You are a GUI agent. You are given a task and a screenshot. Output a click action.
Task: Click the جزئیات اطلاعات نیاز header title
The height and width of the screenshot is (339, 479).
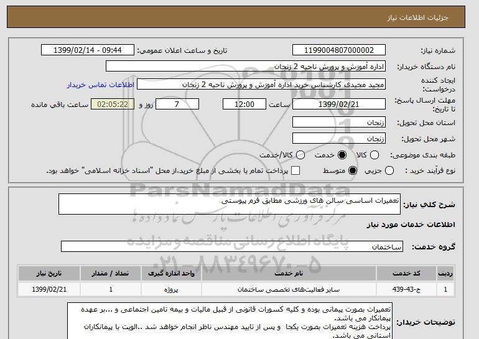pyautogui.click(x=417, y=17)
